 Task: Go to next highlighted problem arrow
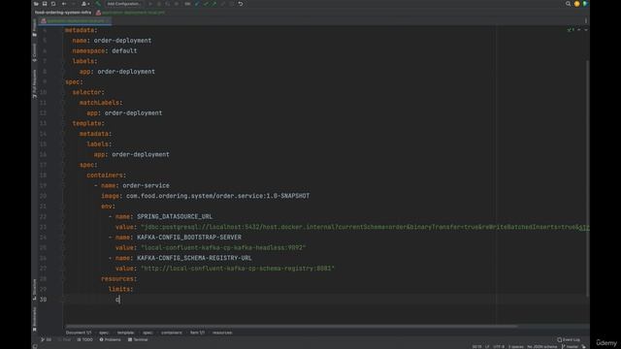pyautogui.click(x=586, y=30)
